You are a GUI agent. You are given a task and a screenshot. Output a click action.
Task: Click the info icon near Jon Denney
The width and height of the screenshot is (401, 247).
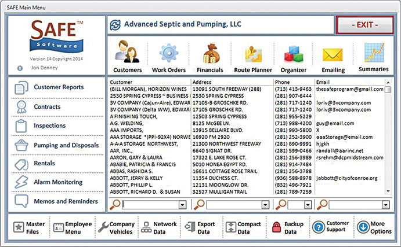pos(20,68)
